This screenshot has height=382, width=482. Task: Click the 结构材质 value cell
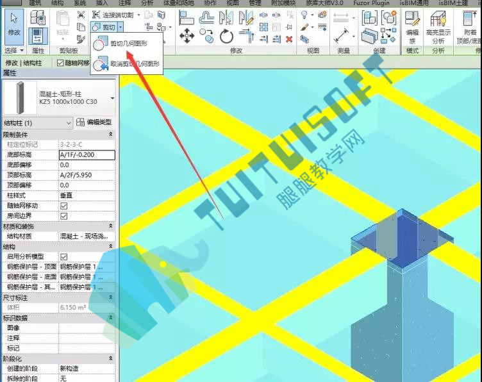87,237
